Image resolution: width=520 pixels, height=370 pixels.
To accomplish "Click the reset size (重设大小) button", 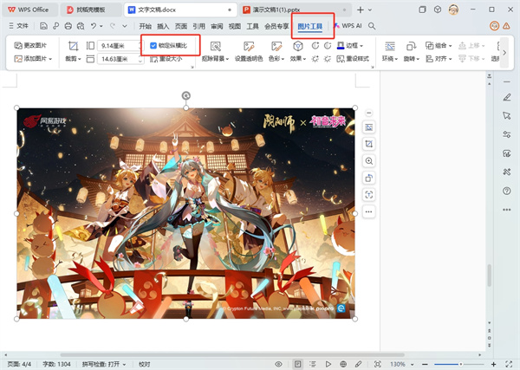I will (166, 59).
